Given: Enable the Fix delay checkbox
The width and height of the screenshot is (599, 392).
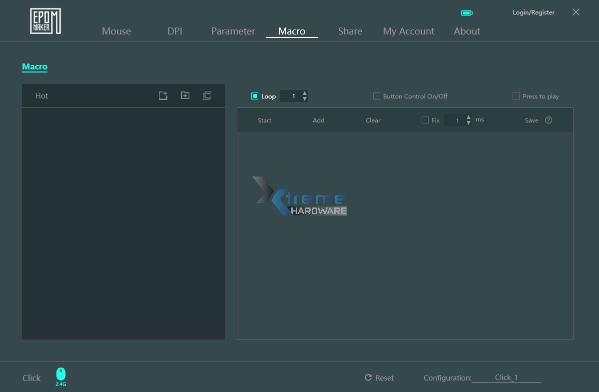Looking at the screenshot, I should (425, 120).
